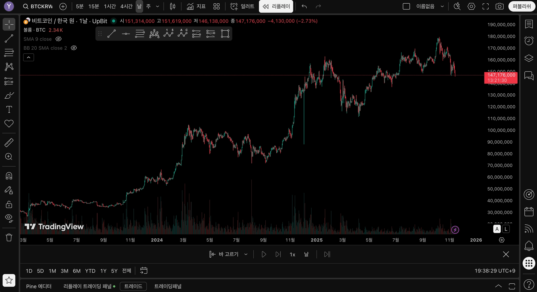The width and height of the screenshot is (537, 292).
Task: Activate the zoom in tool
Action: coord(9,156)
